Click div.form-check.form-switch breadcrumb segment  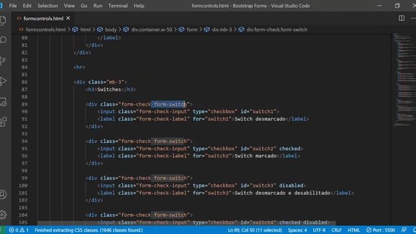click(x=277, y=29)
